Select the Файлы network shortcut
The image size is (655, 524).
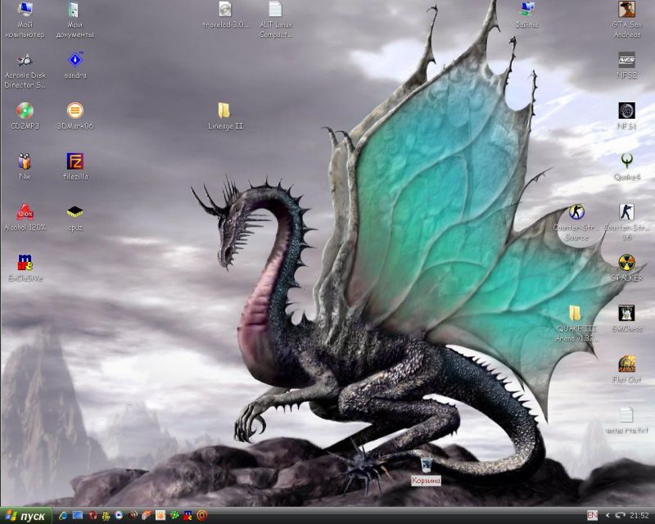coord(526,15)
